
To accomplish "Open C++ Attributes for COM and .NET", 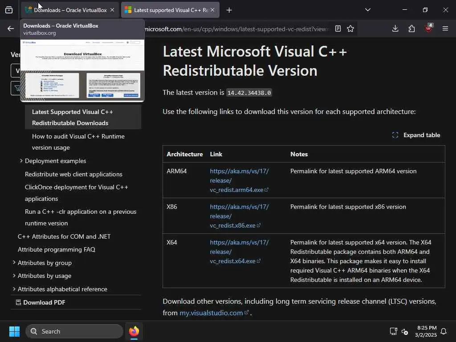I will [x=64, y=236].
